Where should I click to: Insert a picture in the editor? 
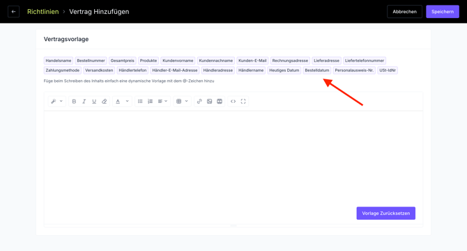(x=209, y=102)
